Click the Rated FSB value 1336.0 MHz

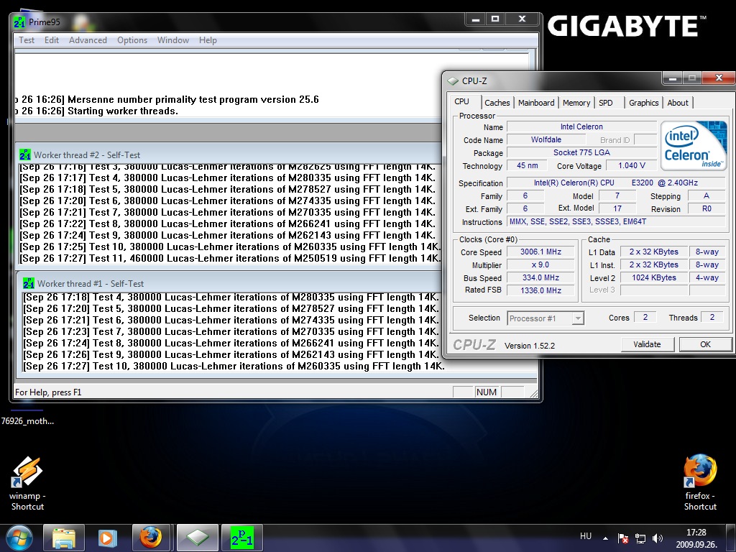tap(540, 290)
